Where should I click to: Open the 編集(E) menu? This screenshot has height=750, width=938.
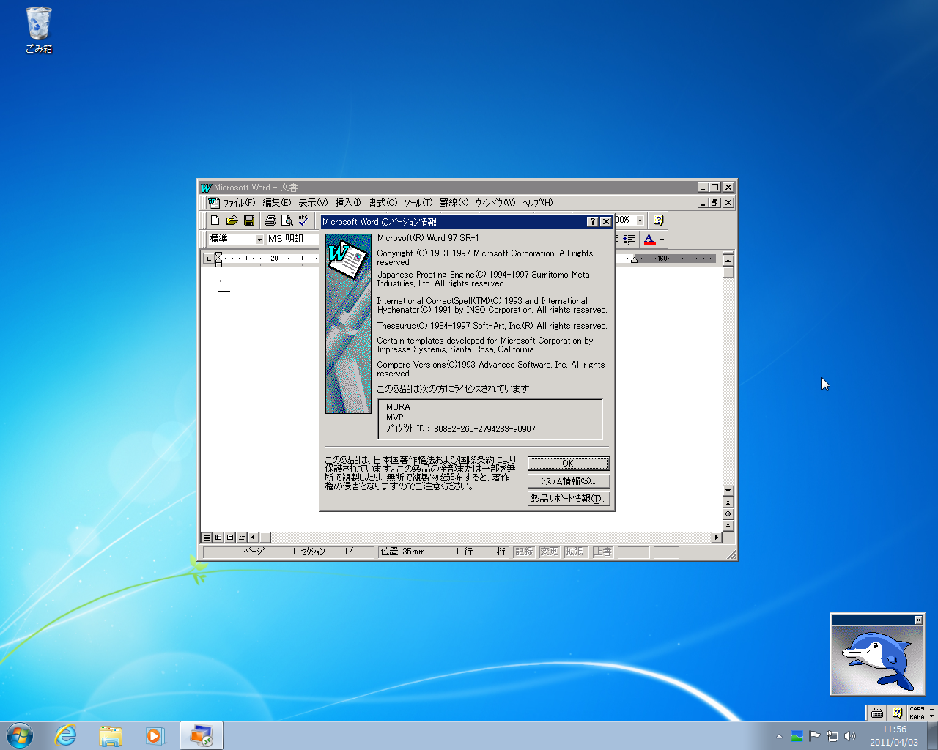click(277, 203)
